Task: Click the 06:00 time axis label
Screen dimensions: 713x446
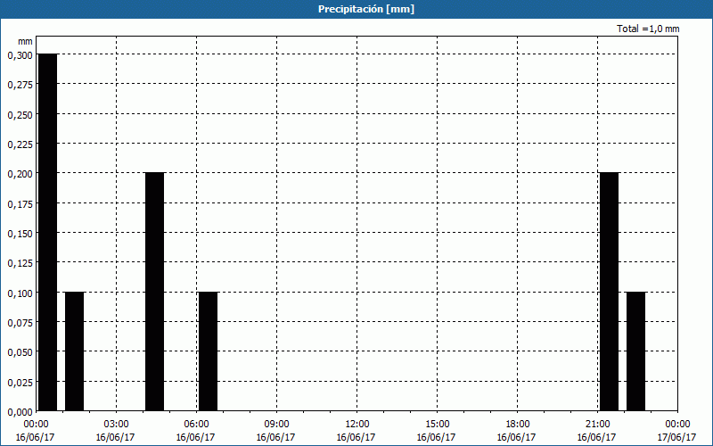Action: (x=196, y=425)
